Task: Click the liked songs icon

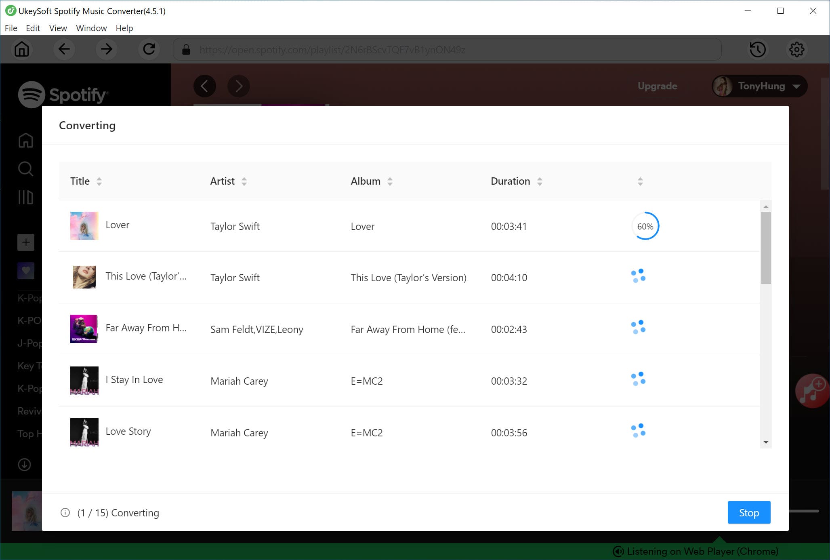Action: [x=25, y=271]
